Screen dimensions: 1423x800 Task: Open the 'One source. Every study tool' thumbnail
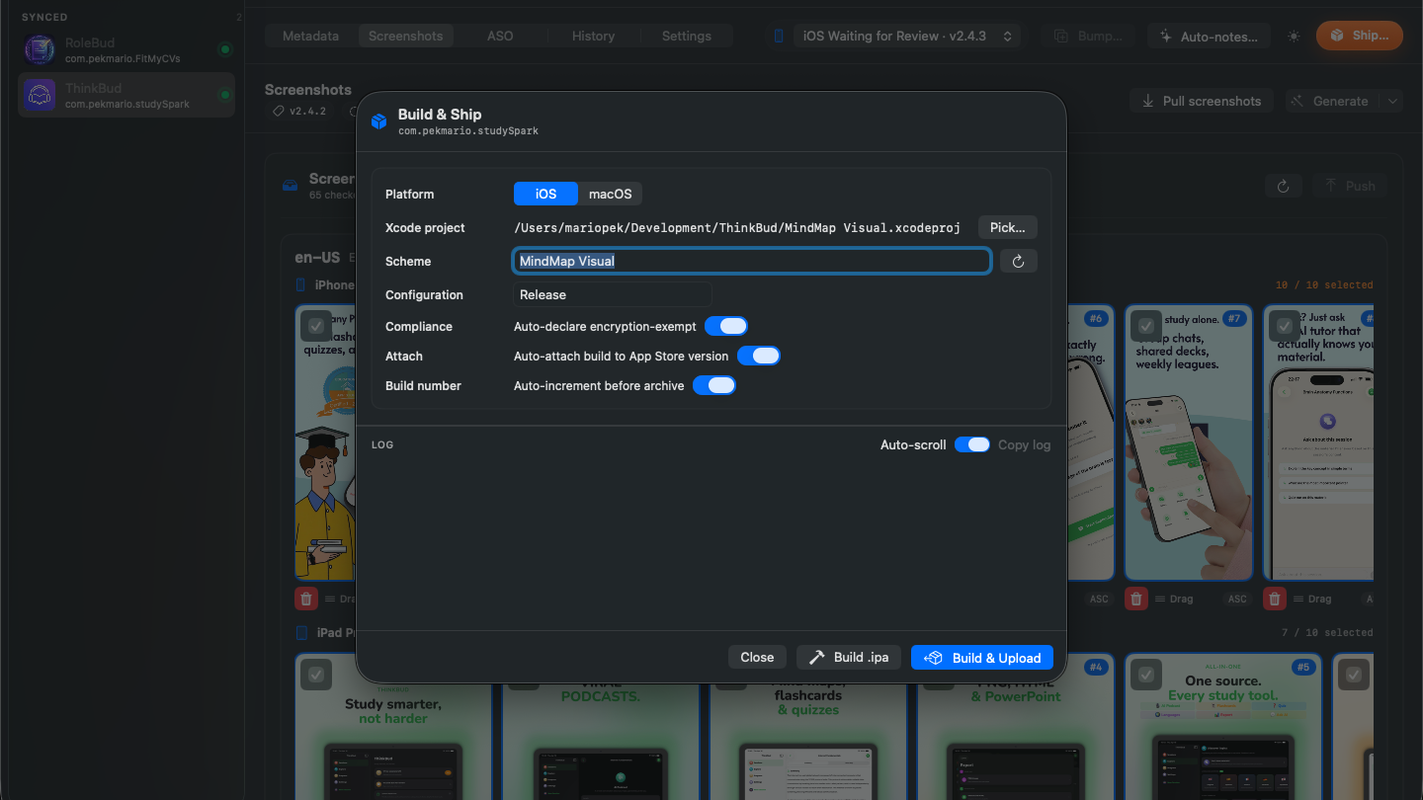click(x=1223, y=726)
